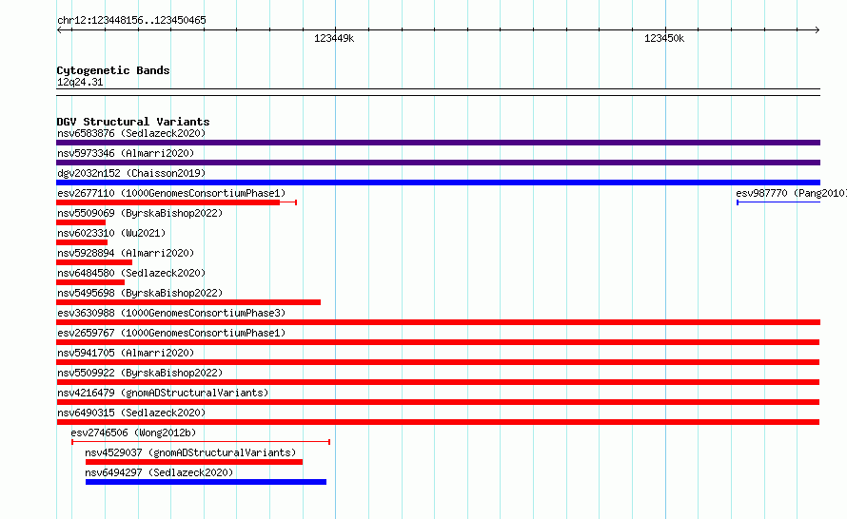The width and height of the screenshot is (847, 519).
Task: Click the nsv5973346 (Almarri2020) label
Action: pos(126,153)
